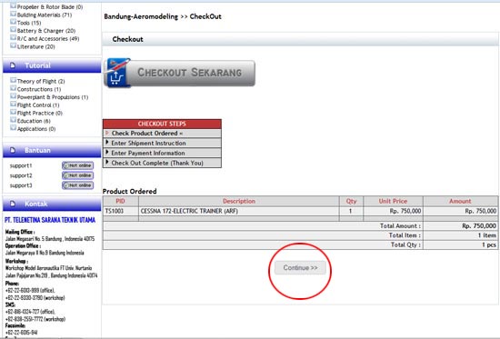
Task: Click icon beside Applications (0)
Action: pos(13,128)
